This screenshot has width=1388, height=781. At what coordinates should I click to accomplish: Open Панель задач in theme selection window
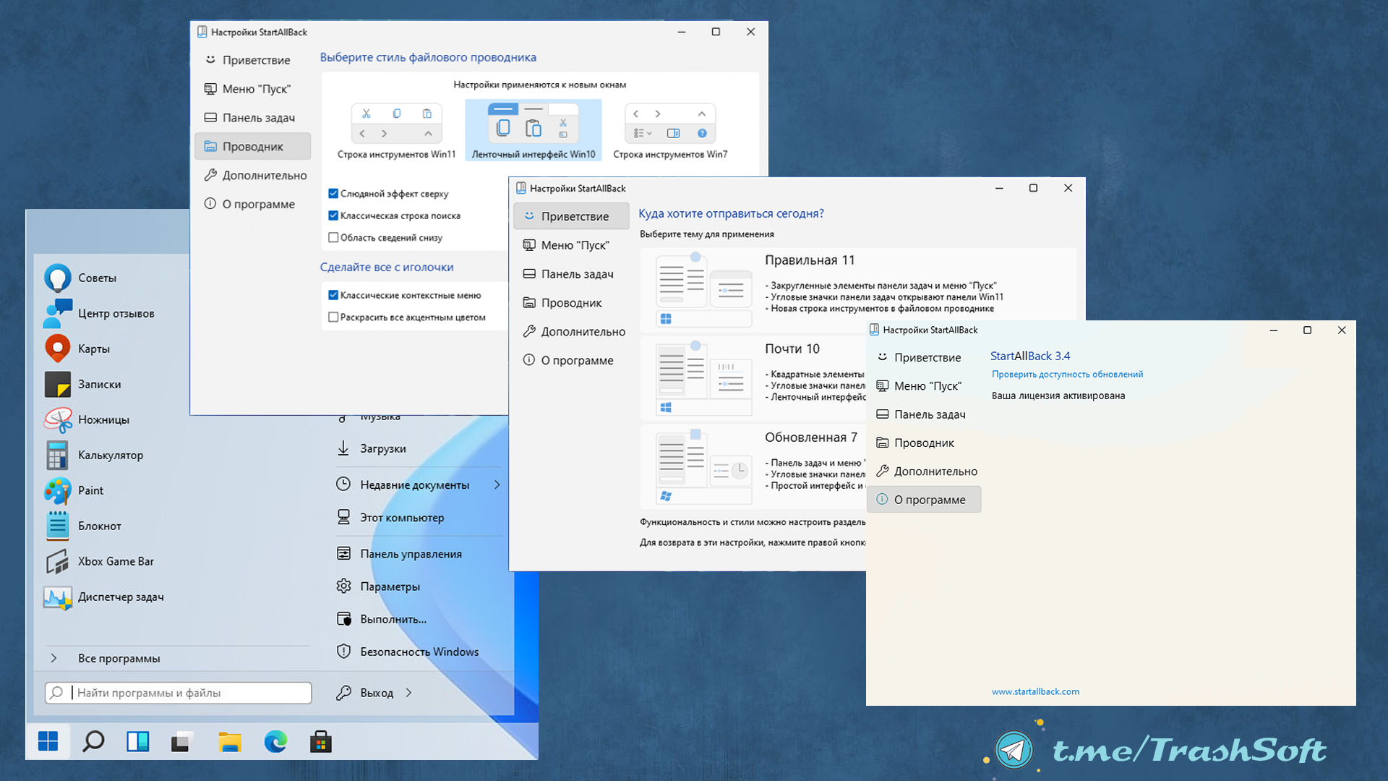(571, 274)
